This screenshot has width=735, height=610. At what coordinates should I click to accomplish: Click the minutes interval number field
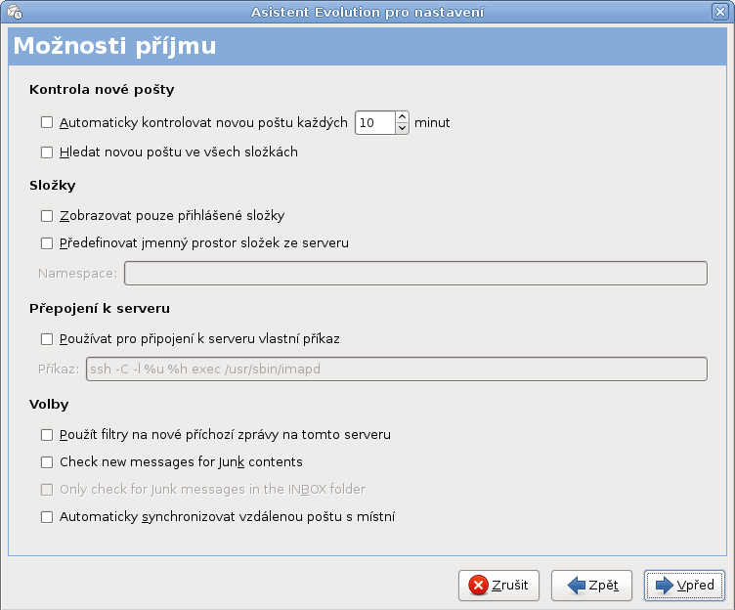[x=375, y=123]
